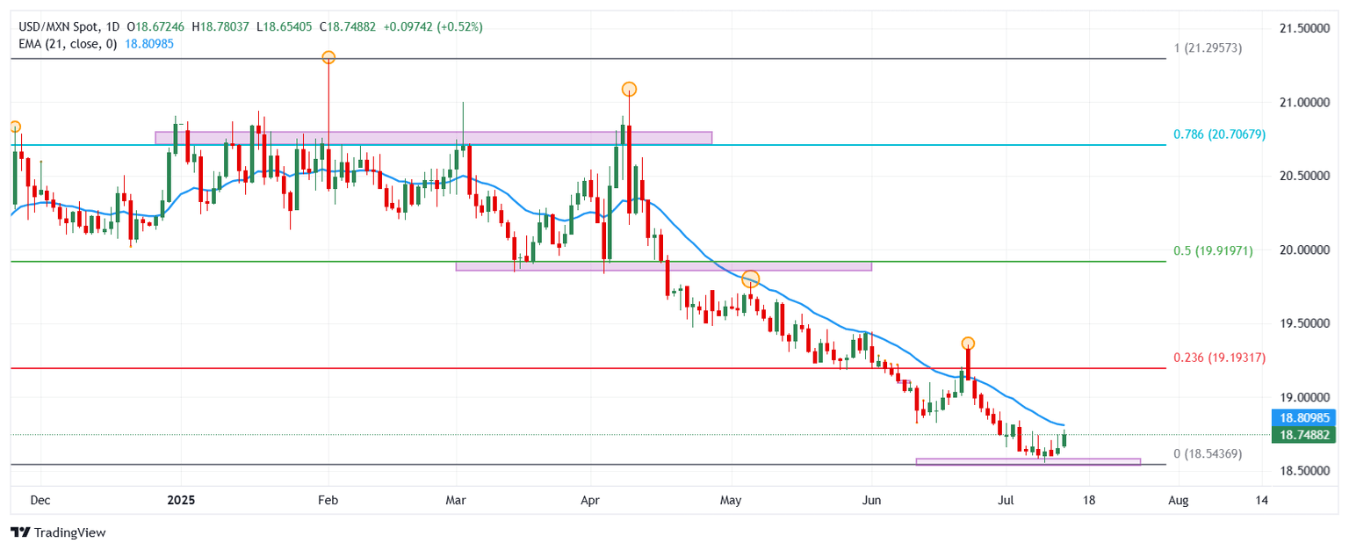This screenshot has width=1349, height=550.
Task: Select the purple resistance rectangle near 20.75
Action: [433, 138]
